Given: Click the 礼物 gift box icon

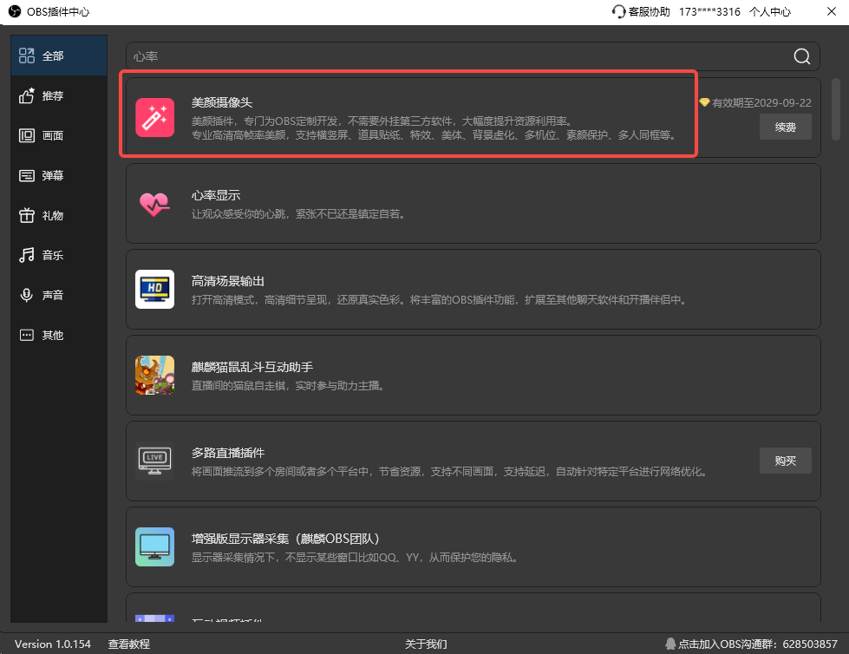Looking at the screenshot, I should pos(27,215).
